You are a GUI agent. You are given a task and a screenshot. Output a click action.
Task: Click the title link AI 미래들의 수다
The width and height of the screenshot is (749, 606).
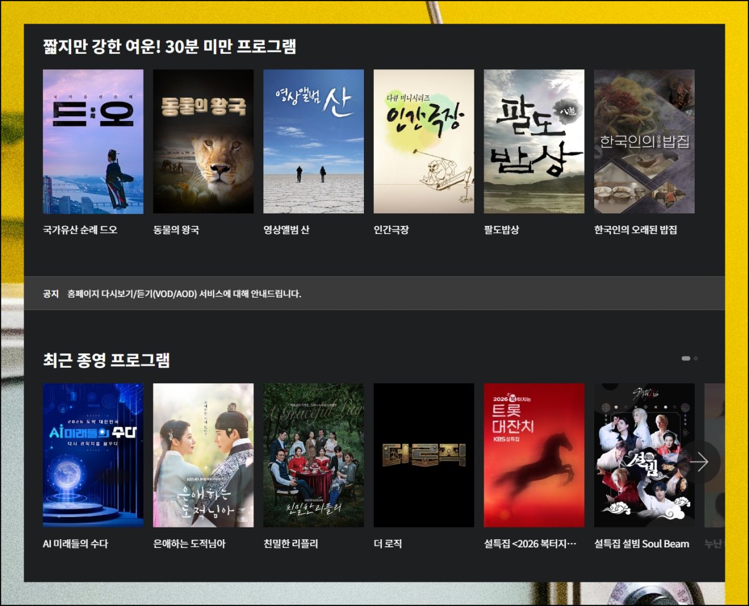click(76, 544)
